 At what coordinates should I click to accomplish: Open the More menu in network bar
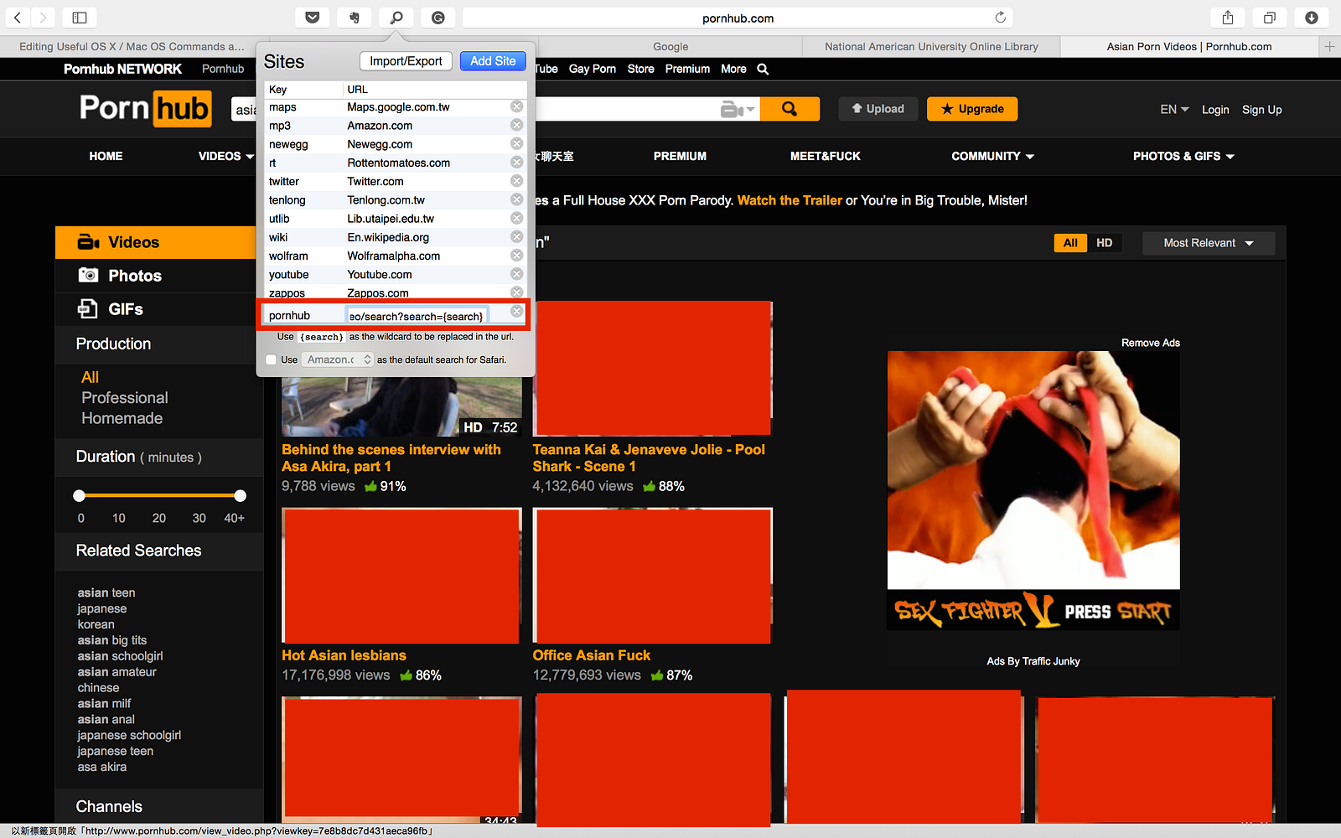tap(733, 69)
